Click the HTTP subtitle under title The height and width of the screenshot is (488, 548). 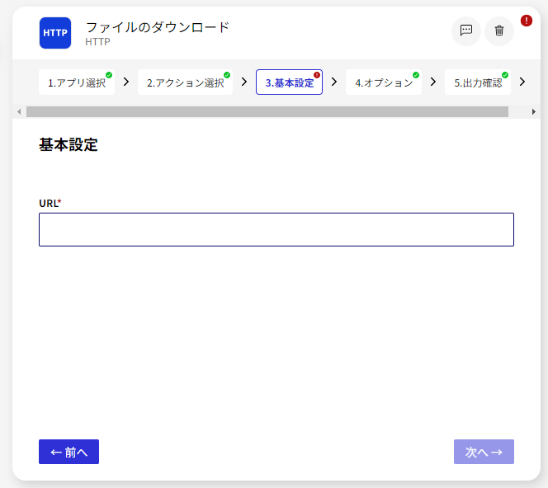(97, 42)
